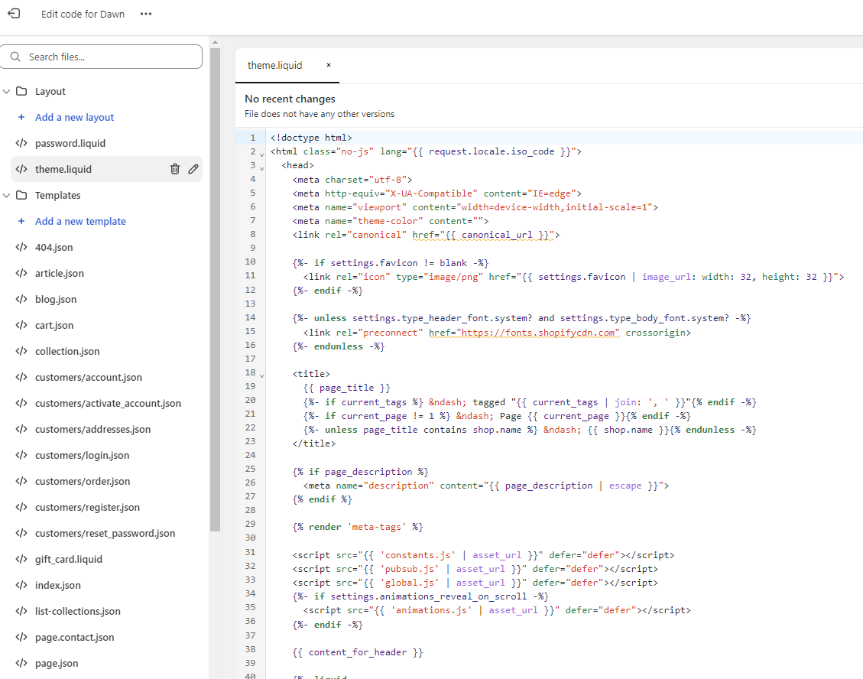Open customers/reset_password.json file
This screenshot has height=679, width=863.
[x=105, y=533]
